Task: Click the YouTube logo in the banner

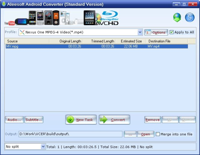Action: pyautogui.click(x=9, y=23)
